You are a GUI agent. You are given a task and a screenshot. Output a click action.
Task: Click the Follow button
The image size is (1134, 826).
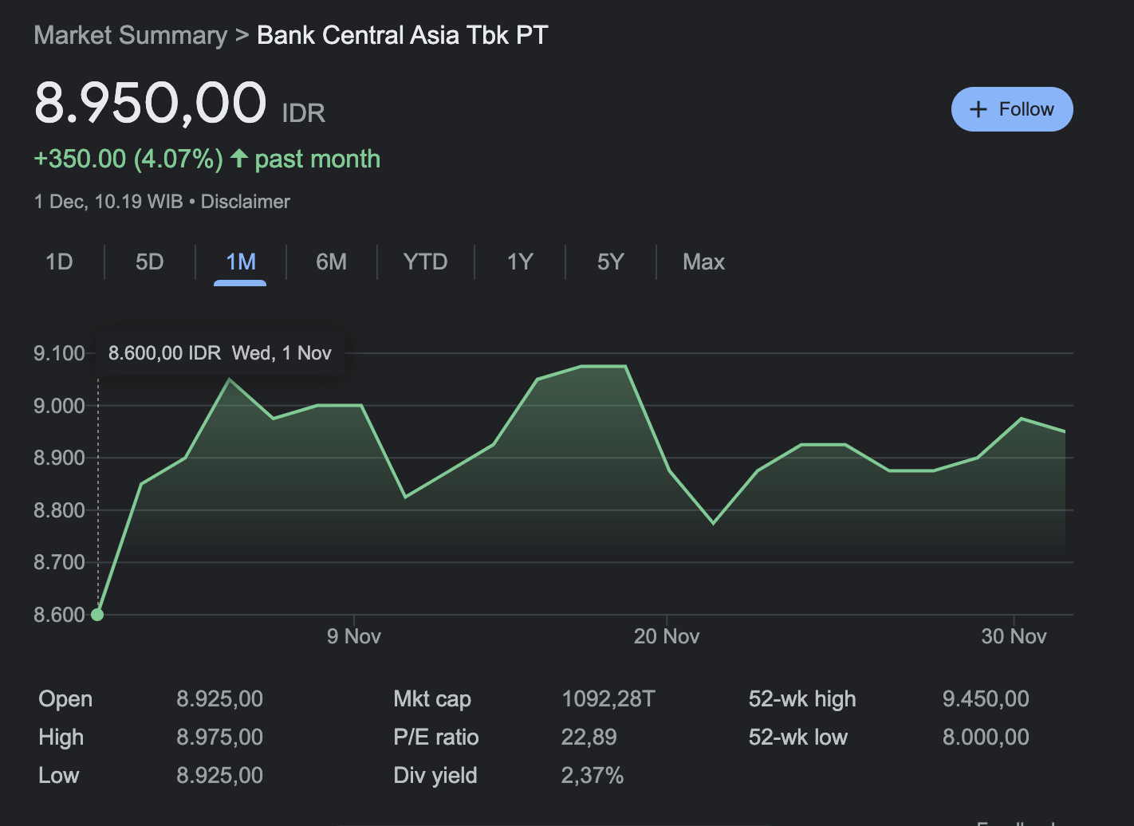coord(1012,109)
